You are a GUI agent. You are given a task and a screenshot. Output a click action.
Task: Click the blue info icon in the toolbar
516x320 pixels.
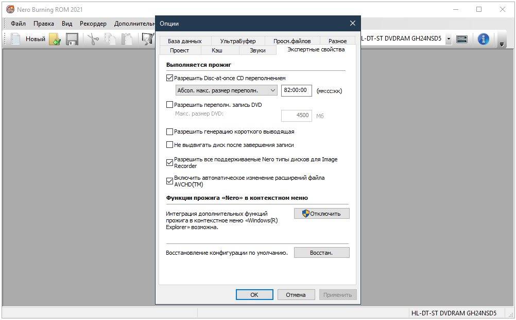(483, 39)
